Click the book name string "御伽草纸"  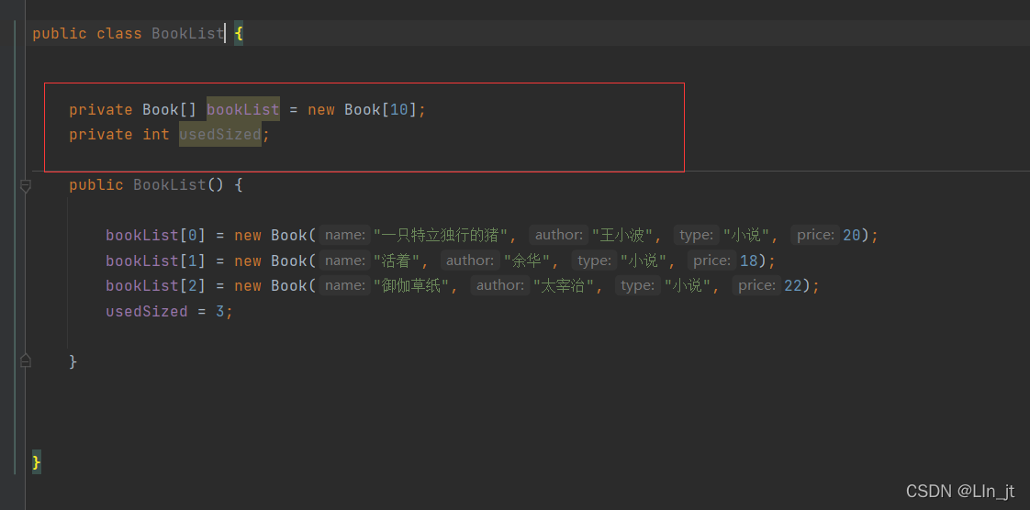pyautogui.click(x=411, y=285)
